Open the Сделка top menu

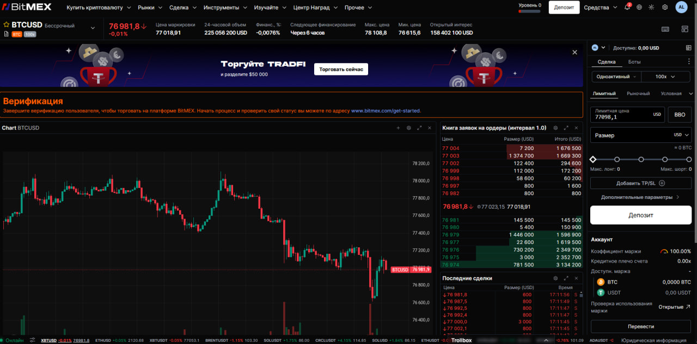[x=183, y=8]
